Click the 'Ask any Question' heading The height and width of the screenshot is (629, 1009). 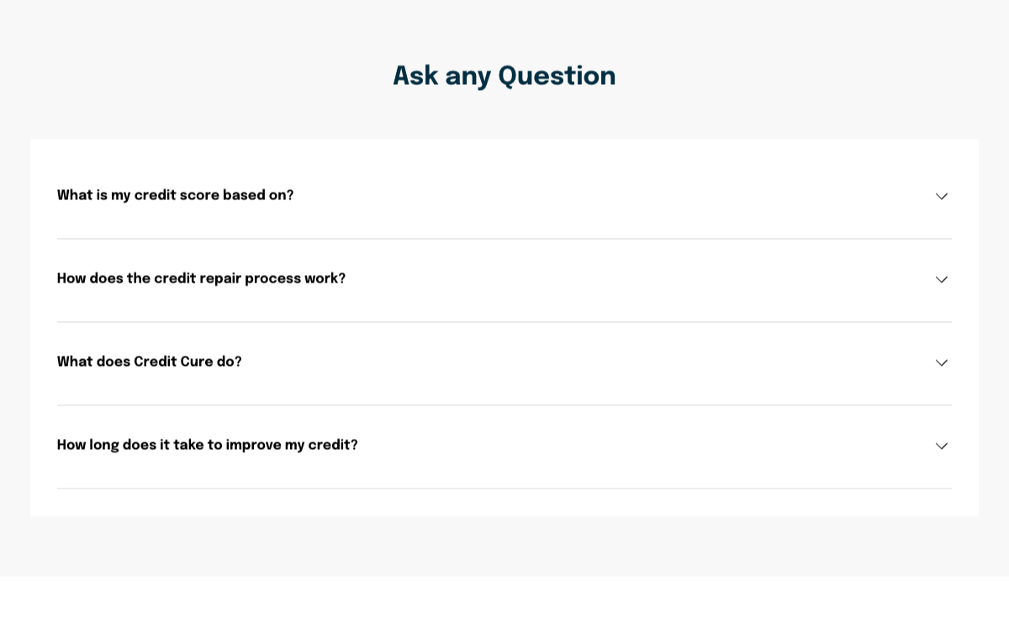pyautogui.click(x=504, y=76)
